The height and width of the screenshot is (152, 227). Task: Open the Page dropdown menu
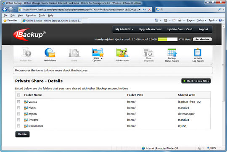191,21
